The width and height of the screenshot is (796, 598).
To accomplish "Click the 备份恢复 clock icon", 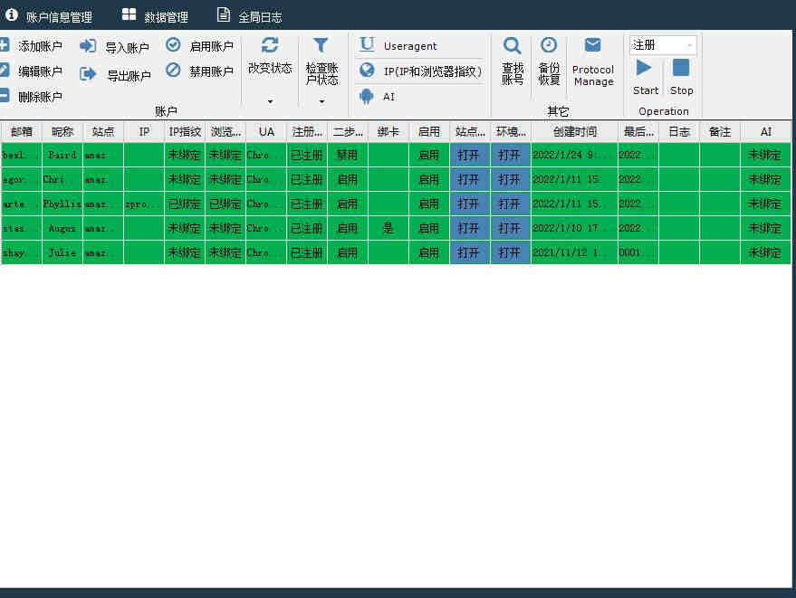I will coord(548,45).
